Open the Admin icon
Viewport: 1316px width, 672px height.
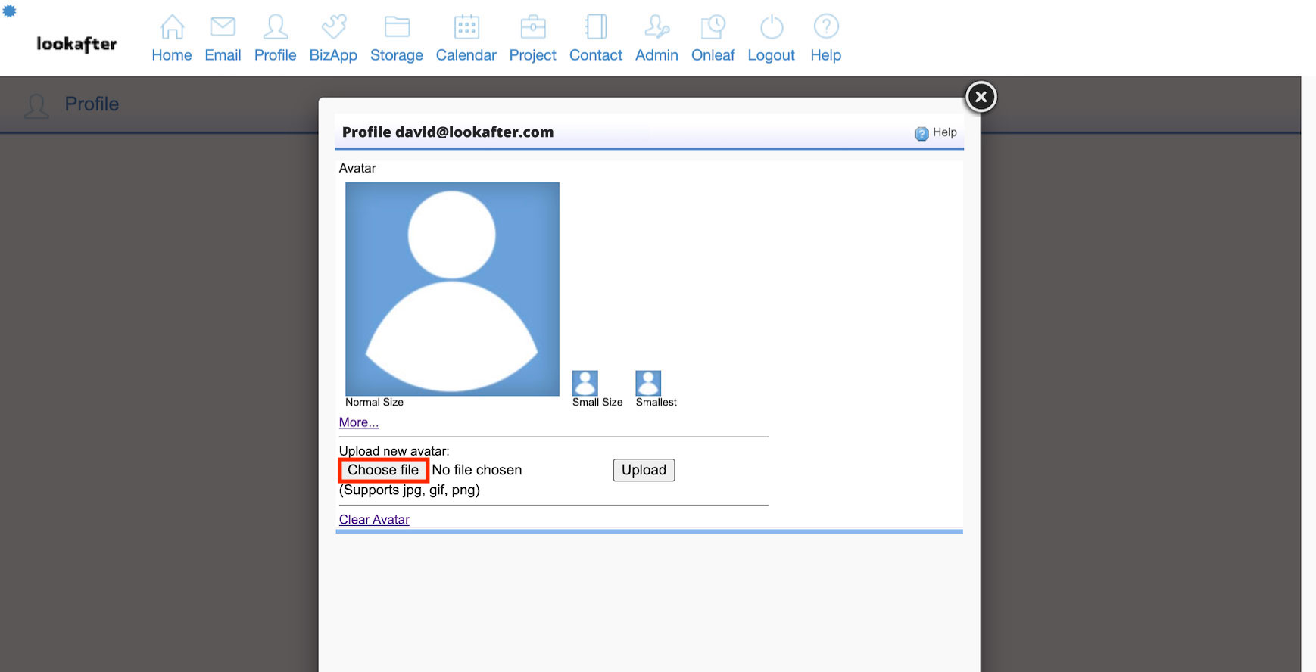656,27
